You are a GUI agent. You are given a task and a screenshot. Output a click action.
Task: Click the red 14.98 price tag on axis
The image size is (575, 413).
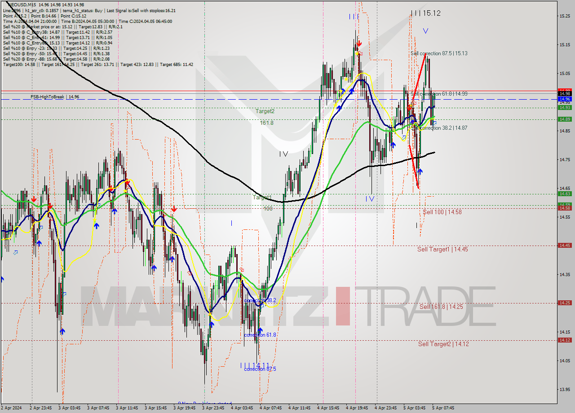point(565,93)
